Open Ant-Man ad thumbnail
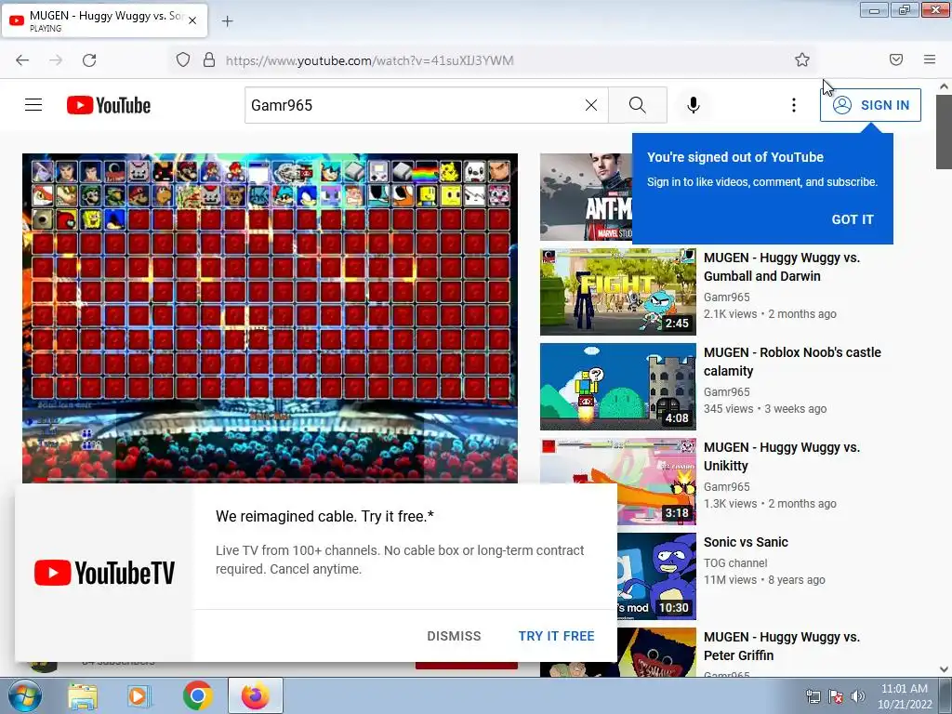 pyautogui.click(x=586, y=197)
